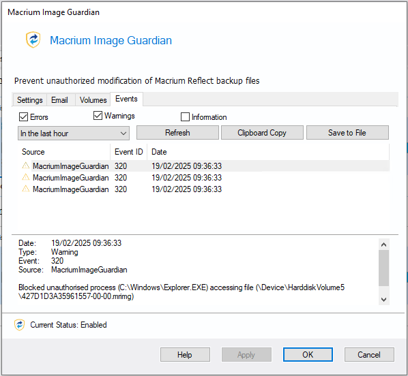The height and width of the screenshot is (376, 408).
Task: Select the third event's warning triangle icon
Action: click(x=25, y=189)
